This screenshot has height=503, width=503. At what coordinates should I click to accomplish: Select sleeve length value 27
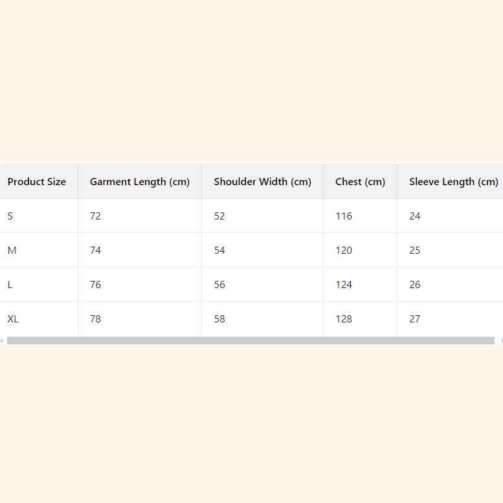click(415, 319)
